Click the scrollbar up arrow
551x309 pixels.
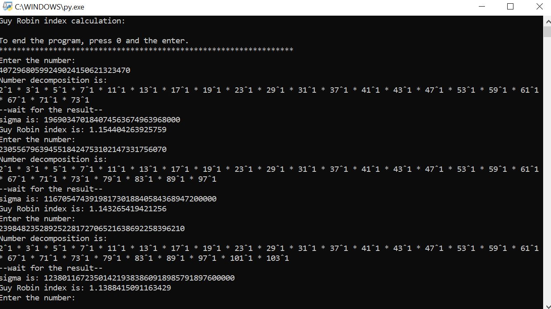pyautogui.click(x=547, y=21)
